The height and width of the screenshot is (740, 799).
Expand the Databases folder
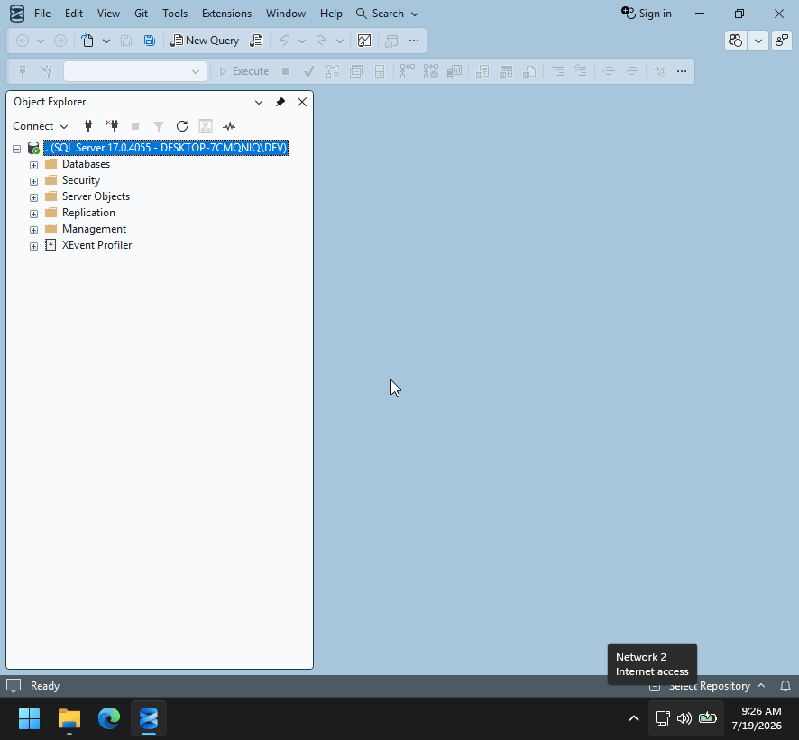tap(33, 165)
